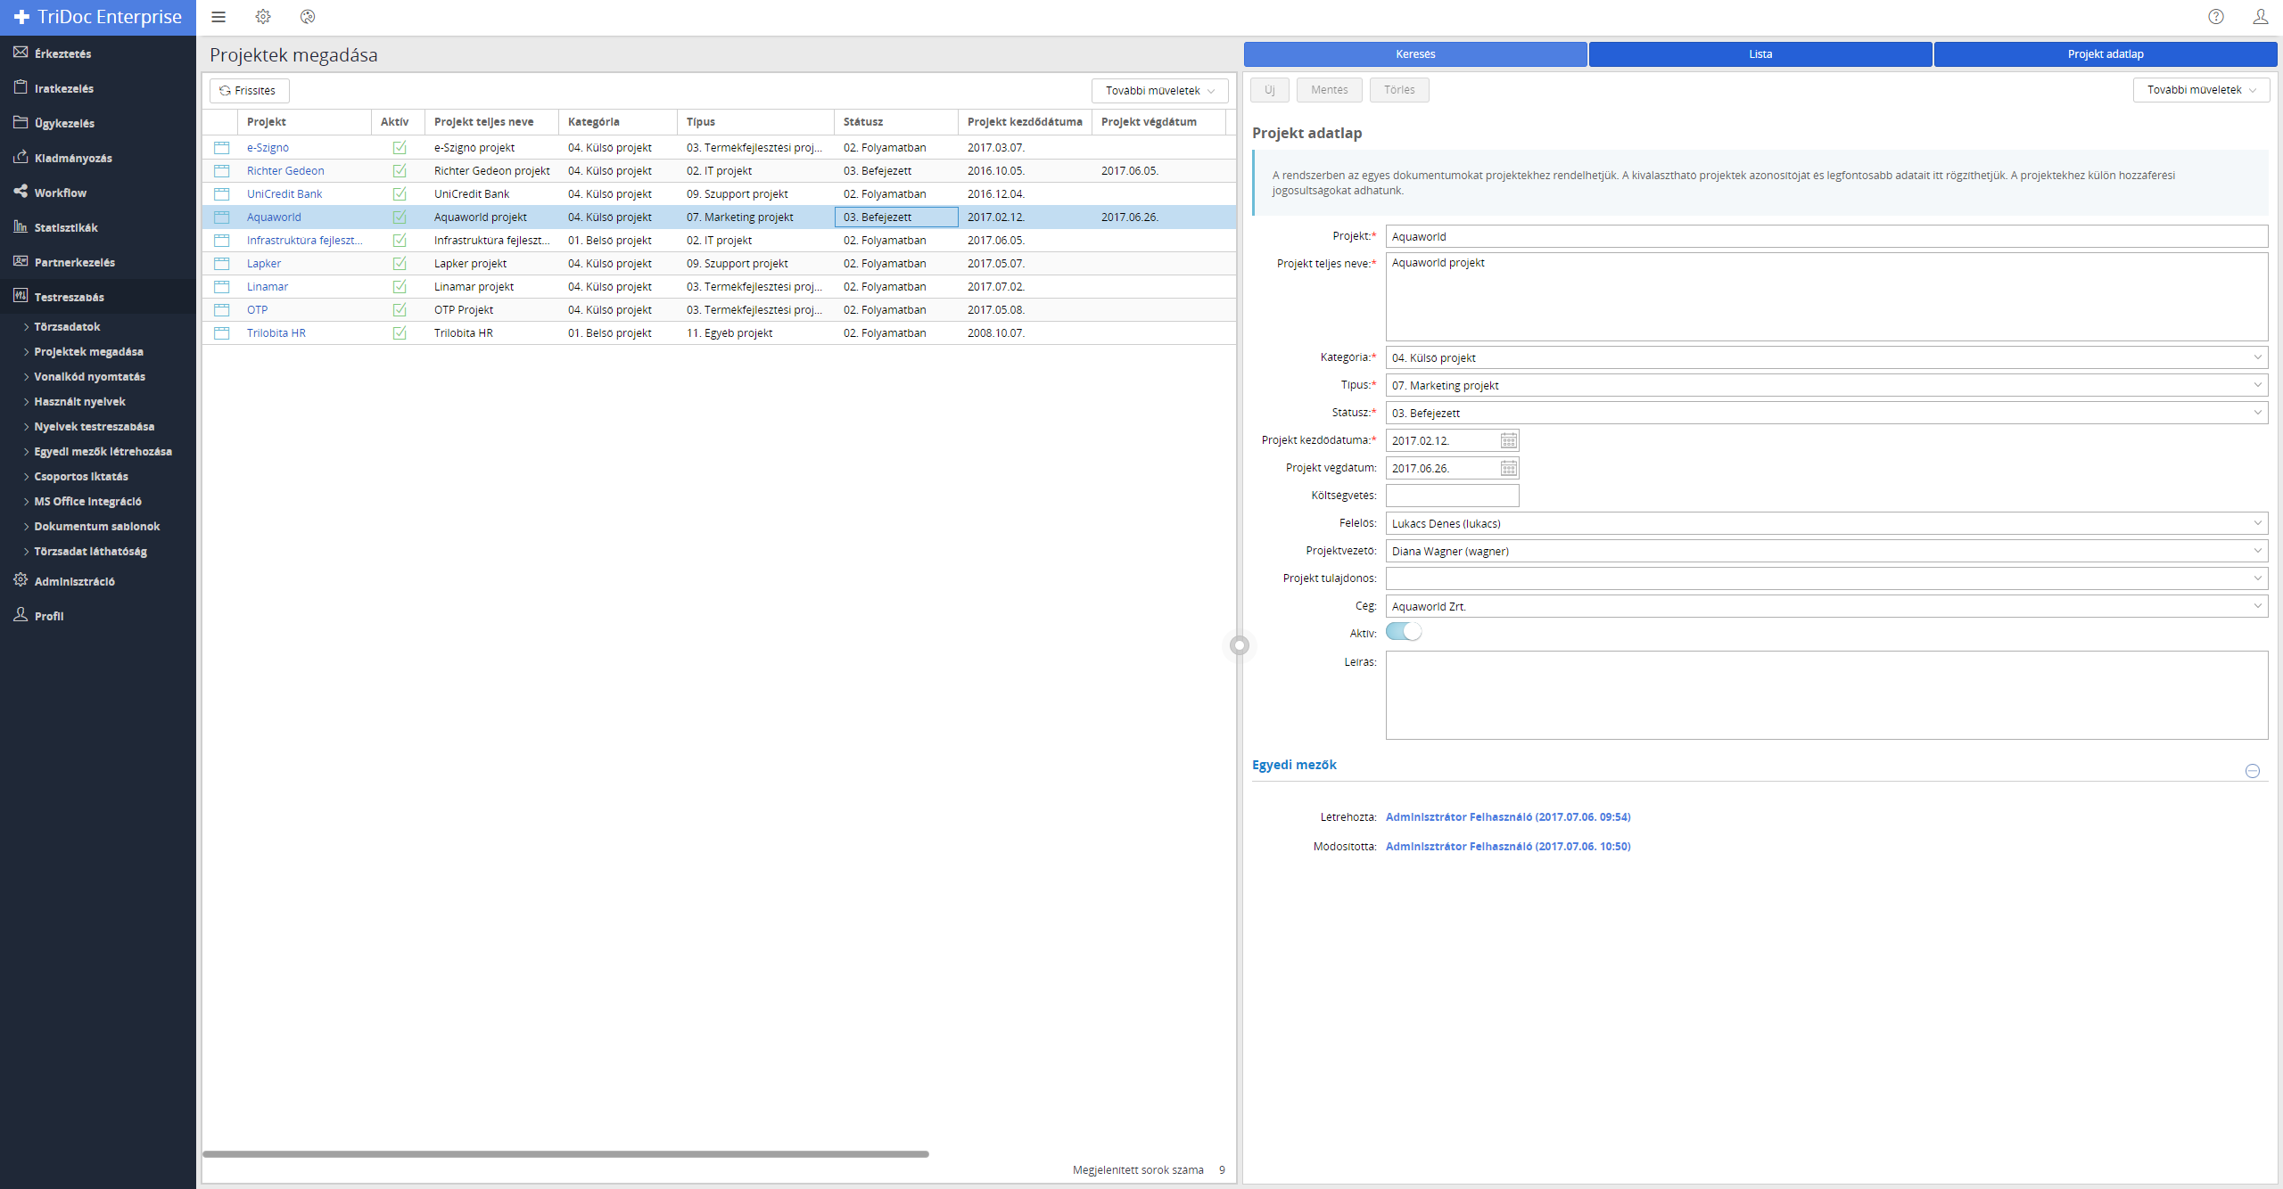The width and height of the screenshot is (2283, 1189).
Task: Open calendar picker for Projekt vegdatum
Action: pyautogui.click(x=1508, y=468)
